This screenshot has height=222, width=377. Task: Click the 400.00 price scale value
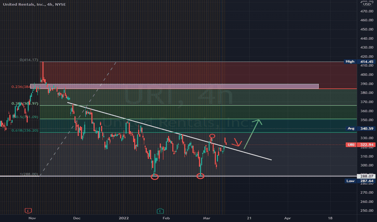click(x=367, y=74)
